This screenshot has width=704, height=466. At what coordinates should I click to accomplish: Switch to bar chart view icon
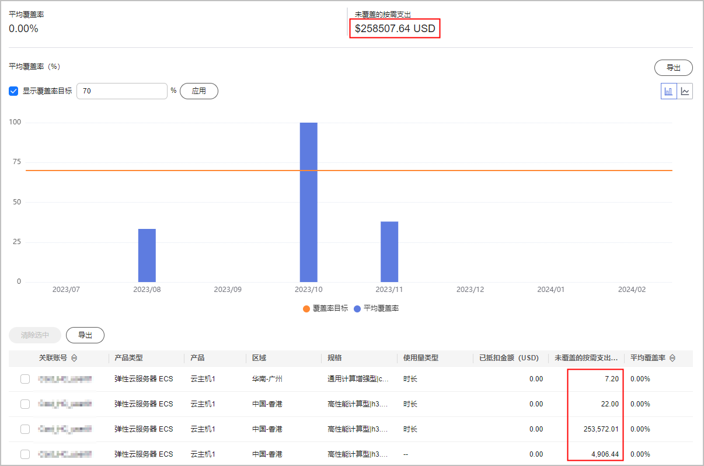669,92
